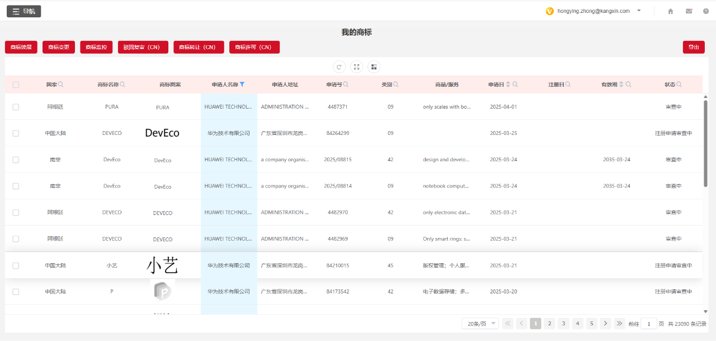The height and width of the screenshot is (341, 716).
Task: Expand the table to fullscreen view
Action: pyautogui.click(x=356, y=67)
